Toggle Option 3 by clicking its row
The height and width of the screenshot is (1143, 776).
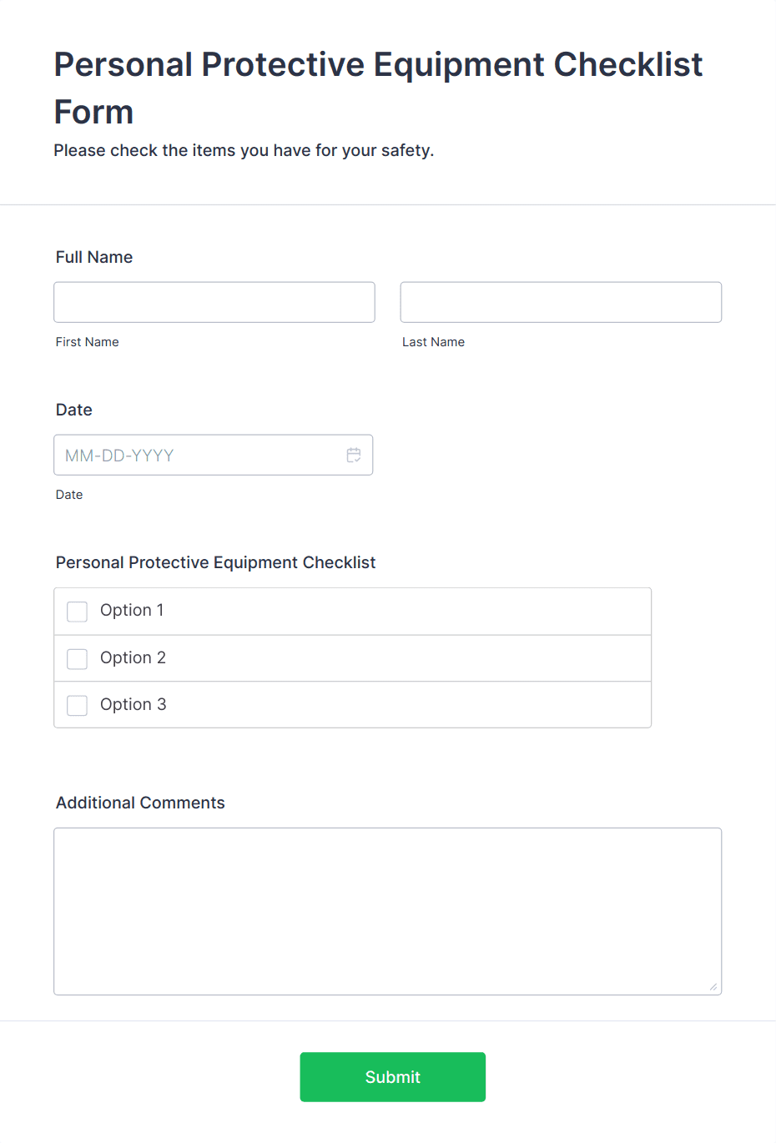[x=334, y=704]
